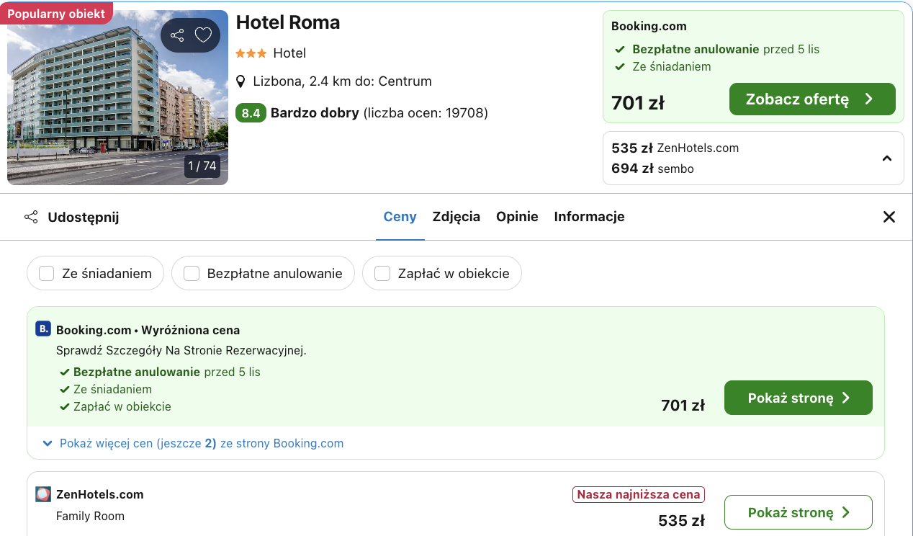Click the ZenHotels.com logo icon
Viewport: 913px width, 536px height.
pos(42,494)
